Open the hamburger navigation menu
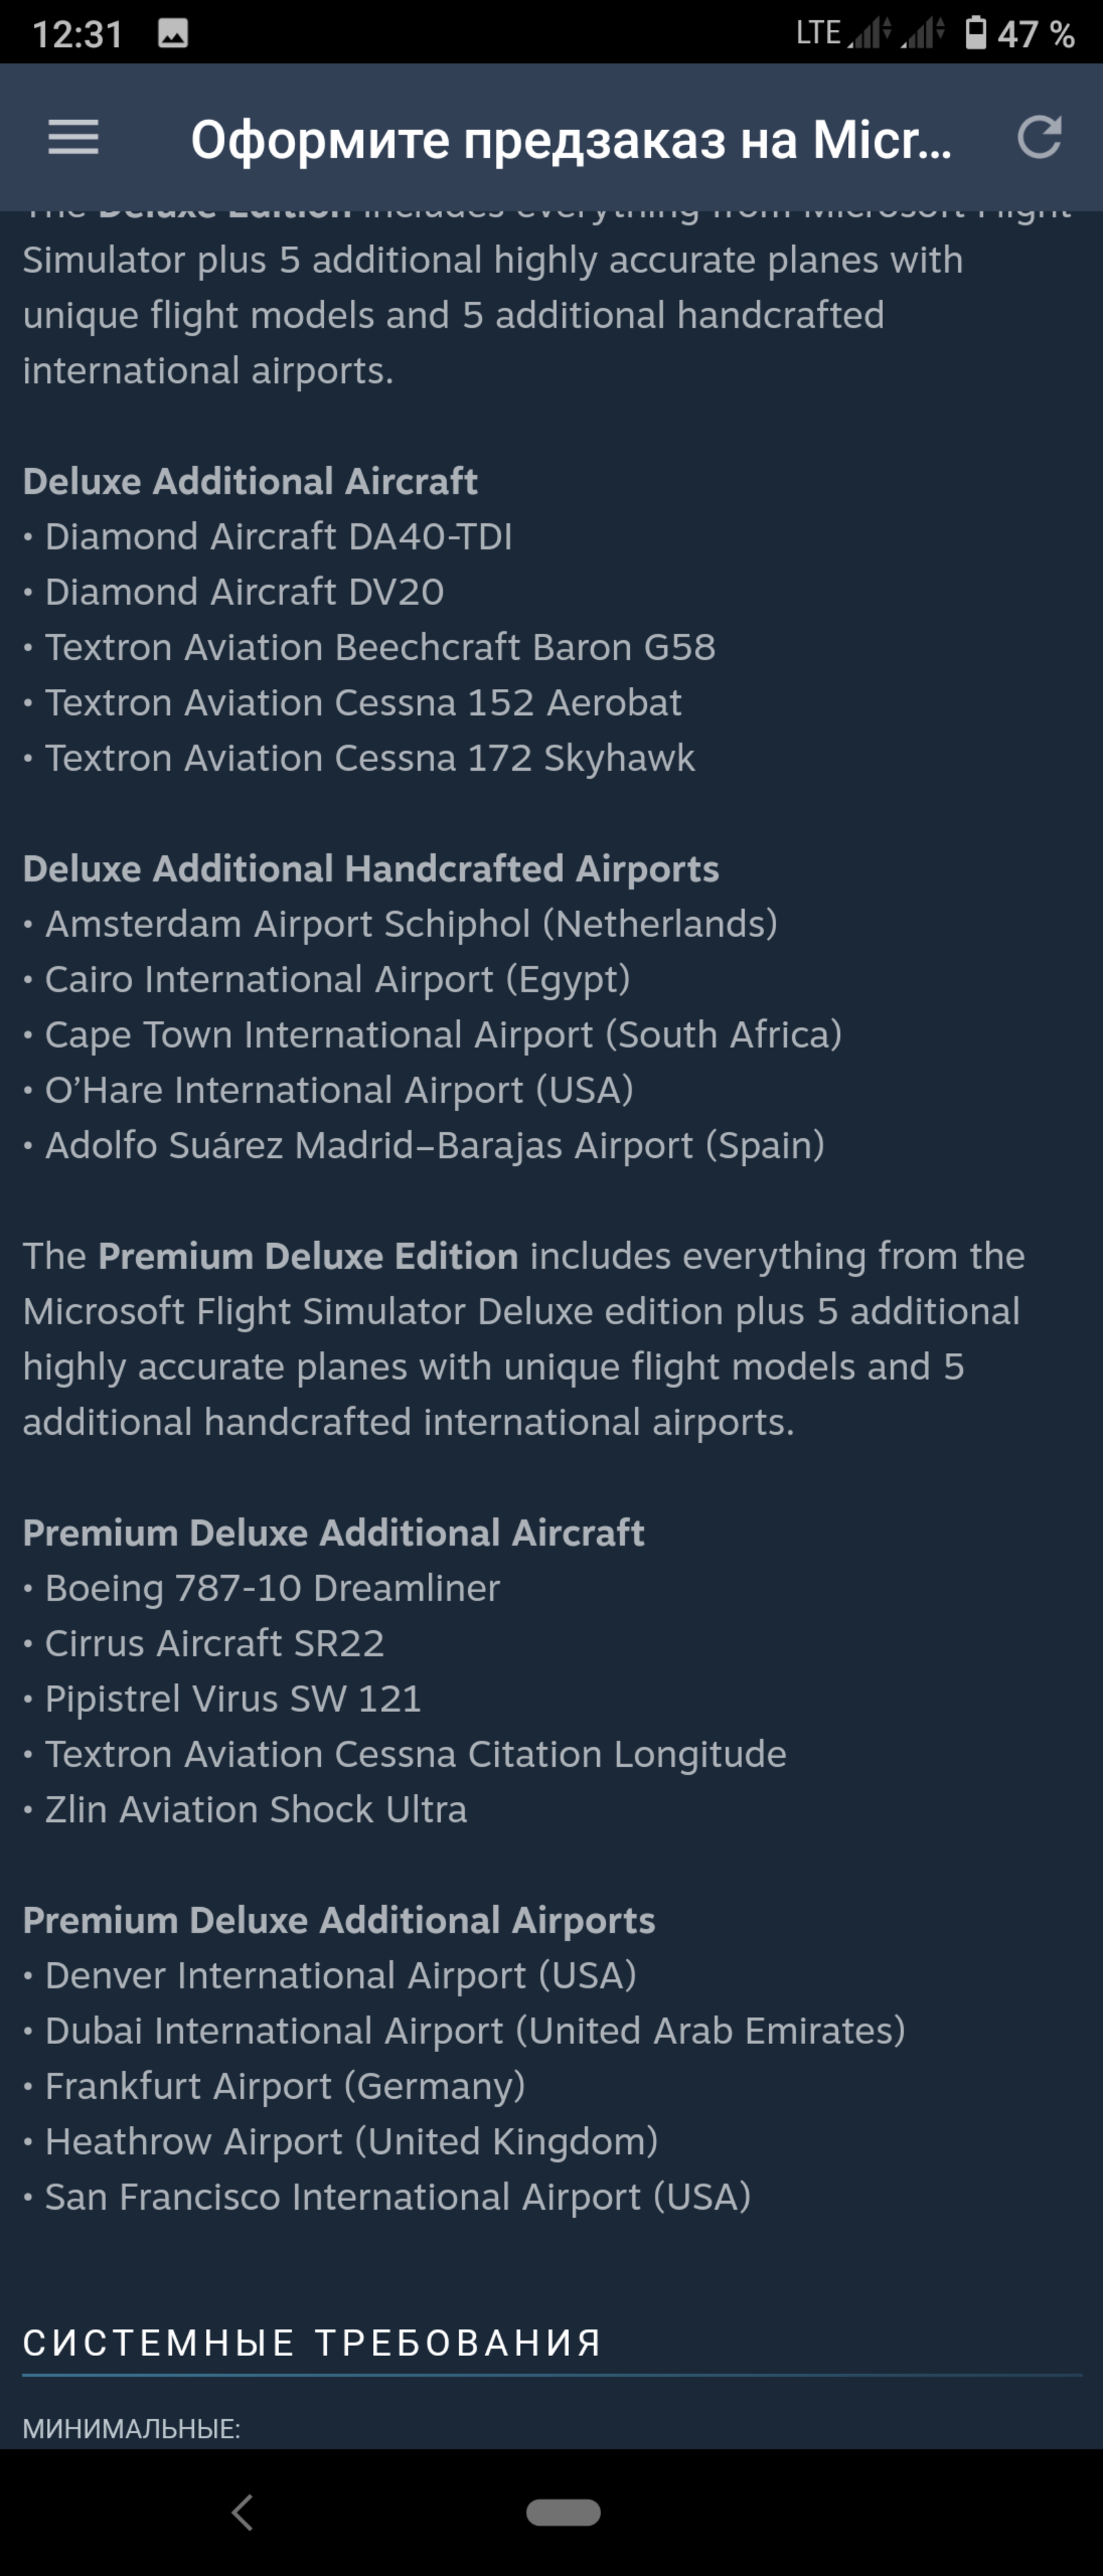This screenshot has height=2576, width=1103. point(73,138)
